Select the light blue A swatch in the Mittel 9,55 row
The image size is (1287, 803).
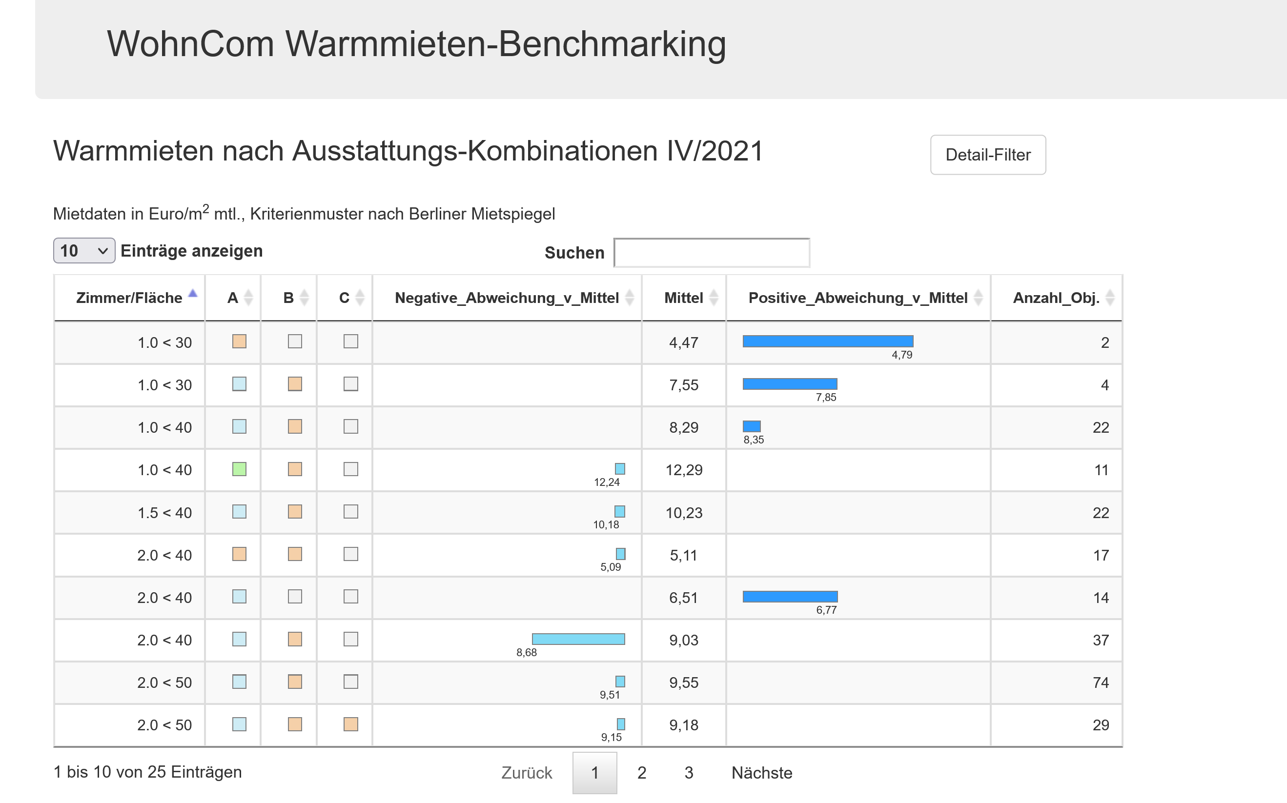click(x=240, y=682)
